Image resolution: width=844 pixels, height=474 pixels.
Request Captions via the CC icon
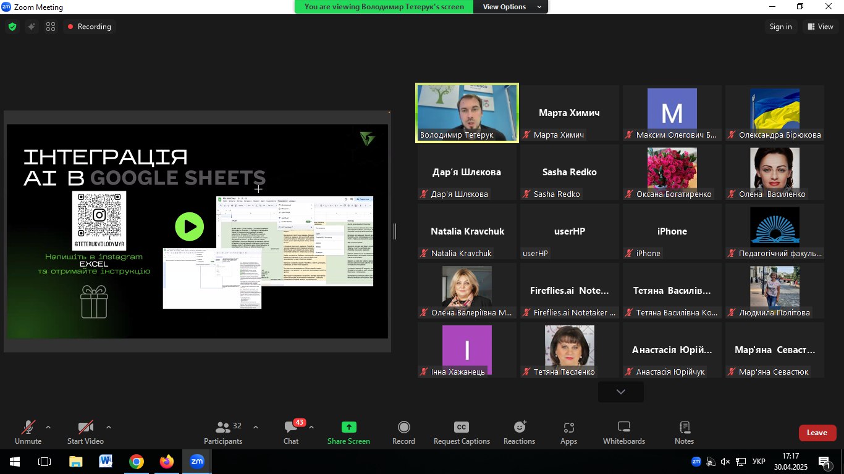(x=462, y=432)
